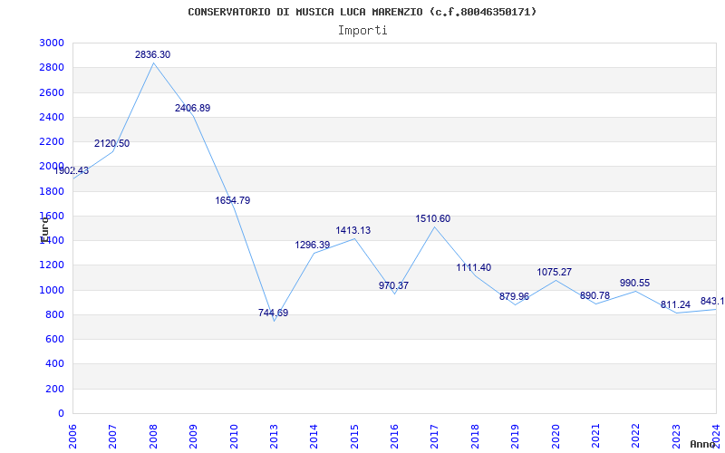The width and height of the screenshot is (725, 453).
Task: Select the 890.78 data label
Action: (594, 295)
